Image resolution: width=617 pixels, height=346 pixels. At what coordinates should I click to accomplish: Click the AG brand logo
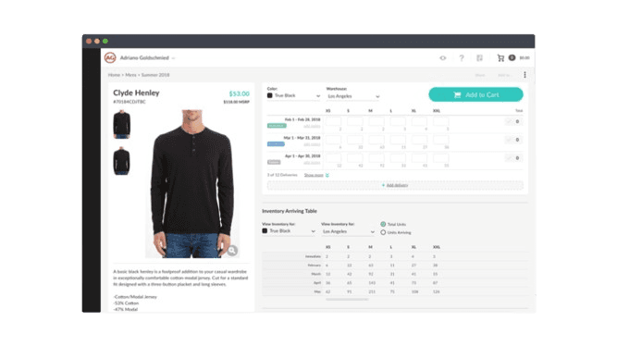[x=110, y=58]
